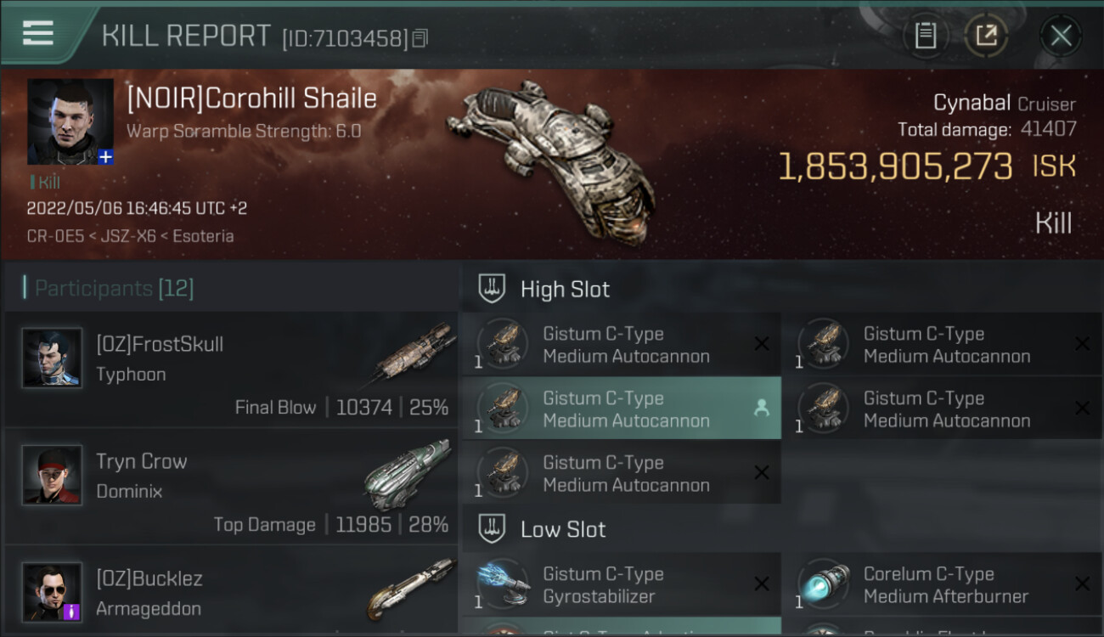The height and width of the screenshot is (637, 1104).
Task: Select the Corelum C-Type Medium Afterburner icon
Action: coord(823,584)
